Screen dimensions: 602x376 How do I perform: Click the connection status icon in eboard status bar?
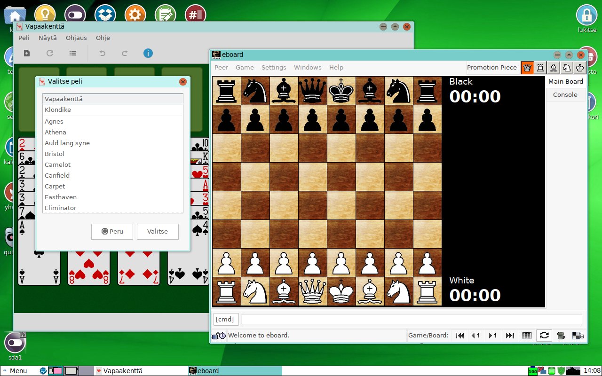pos(219,335)
